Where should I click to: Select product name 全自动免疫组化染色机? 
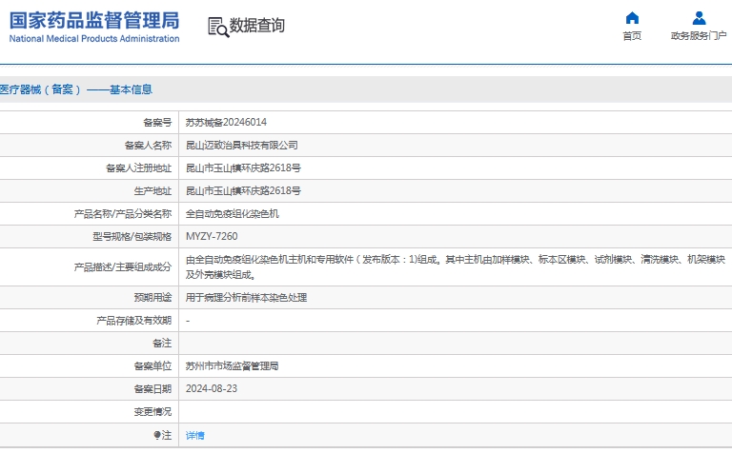233,214
